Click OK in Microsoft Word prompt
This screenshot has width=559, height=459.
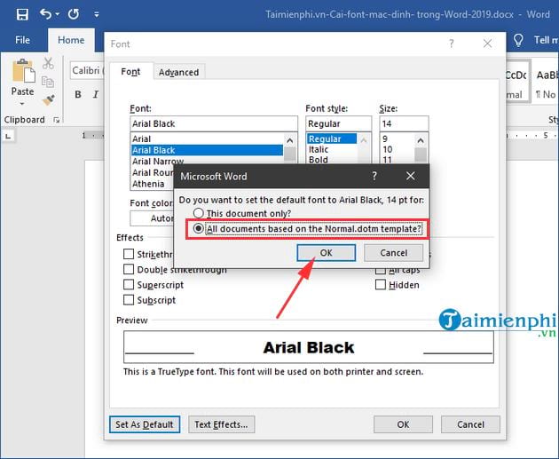pyautogui.click(x=327, y=253)
